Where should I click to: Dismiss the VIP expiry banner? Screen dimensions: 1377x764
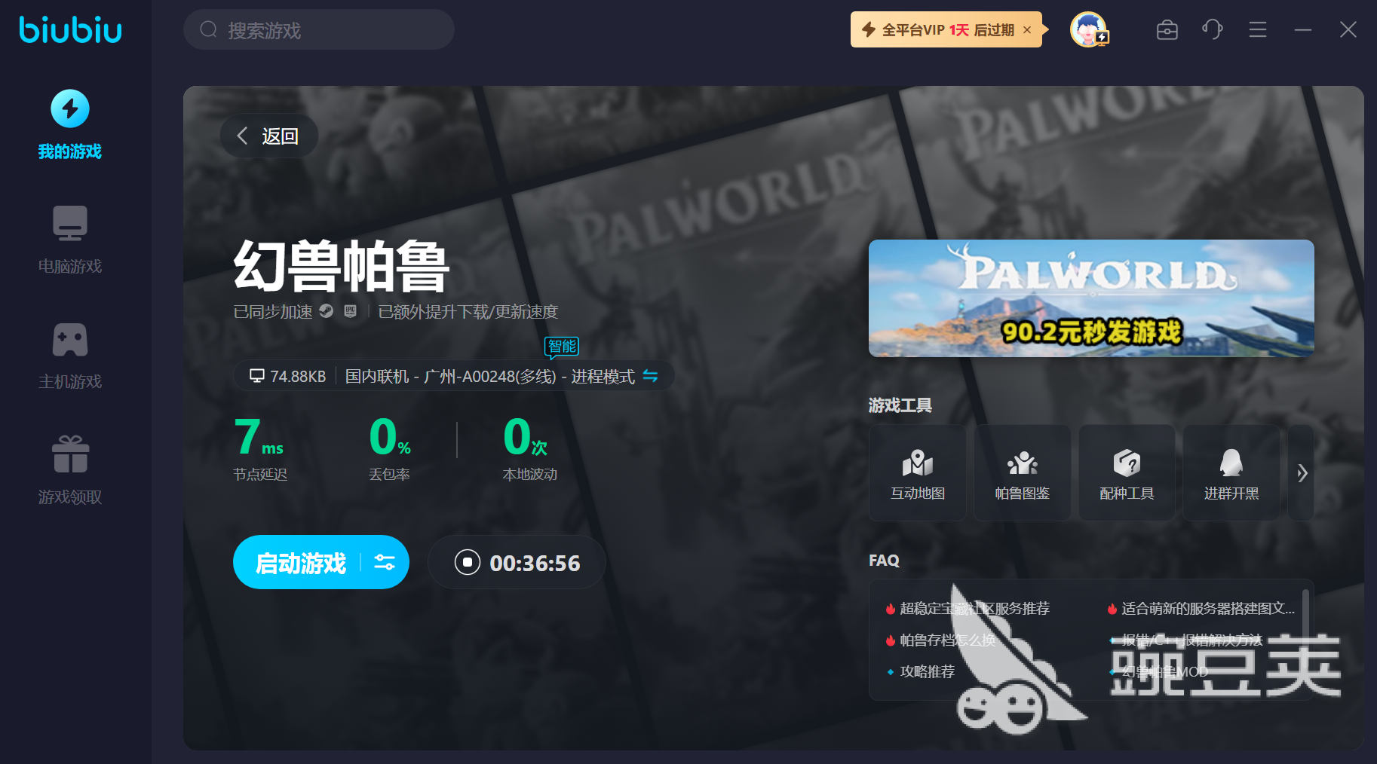[x=1027, y=30]
